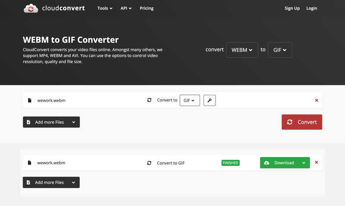Click the WEBM to GIF Converter heading
345x206 pixels.
point(71,40)
